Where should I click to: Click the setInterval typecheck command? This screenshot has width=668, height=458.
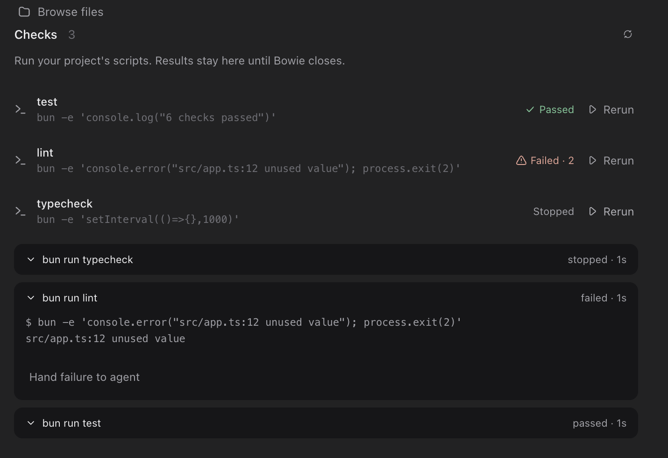pyautogui.click(x=138, y=220)
